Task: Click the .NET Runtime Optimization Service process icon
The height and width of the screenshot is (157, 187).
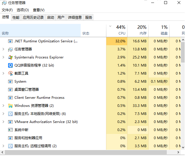Action: point(10,41)
